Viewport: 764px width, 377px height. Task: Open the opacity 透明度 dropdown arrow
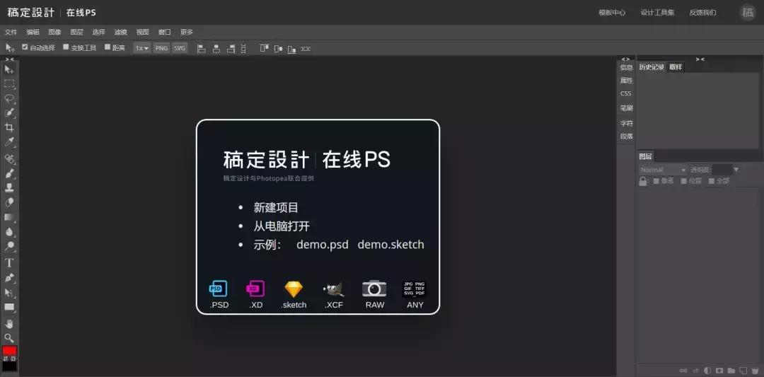[x=736, y=170]
